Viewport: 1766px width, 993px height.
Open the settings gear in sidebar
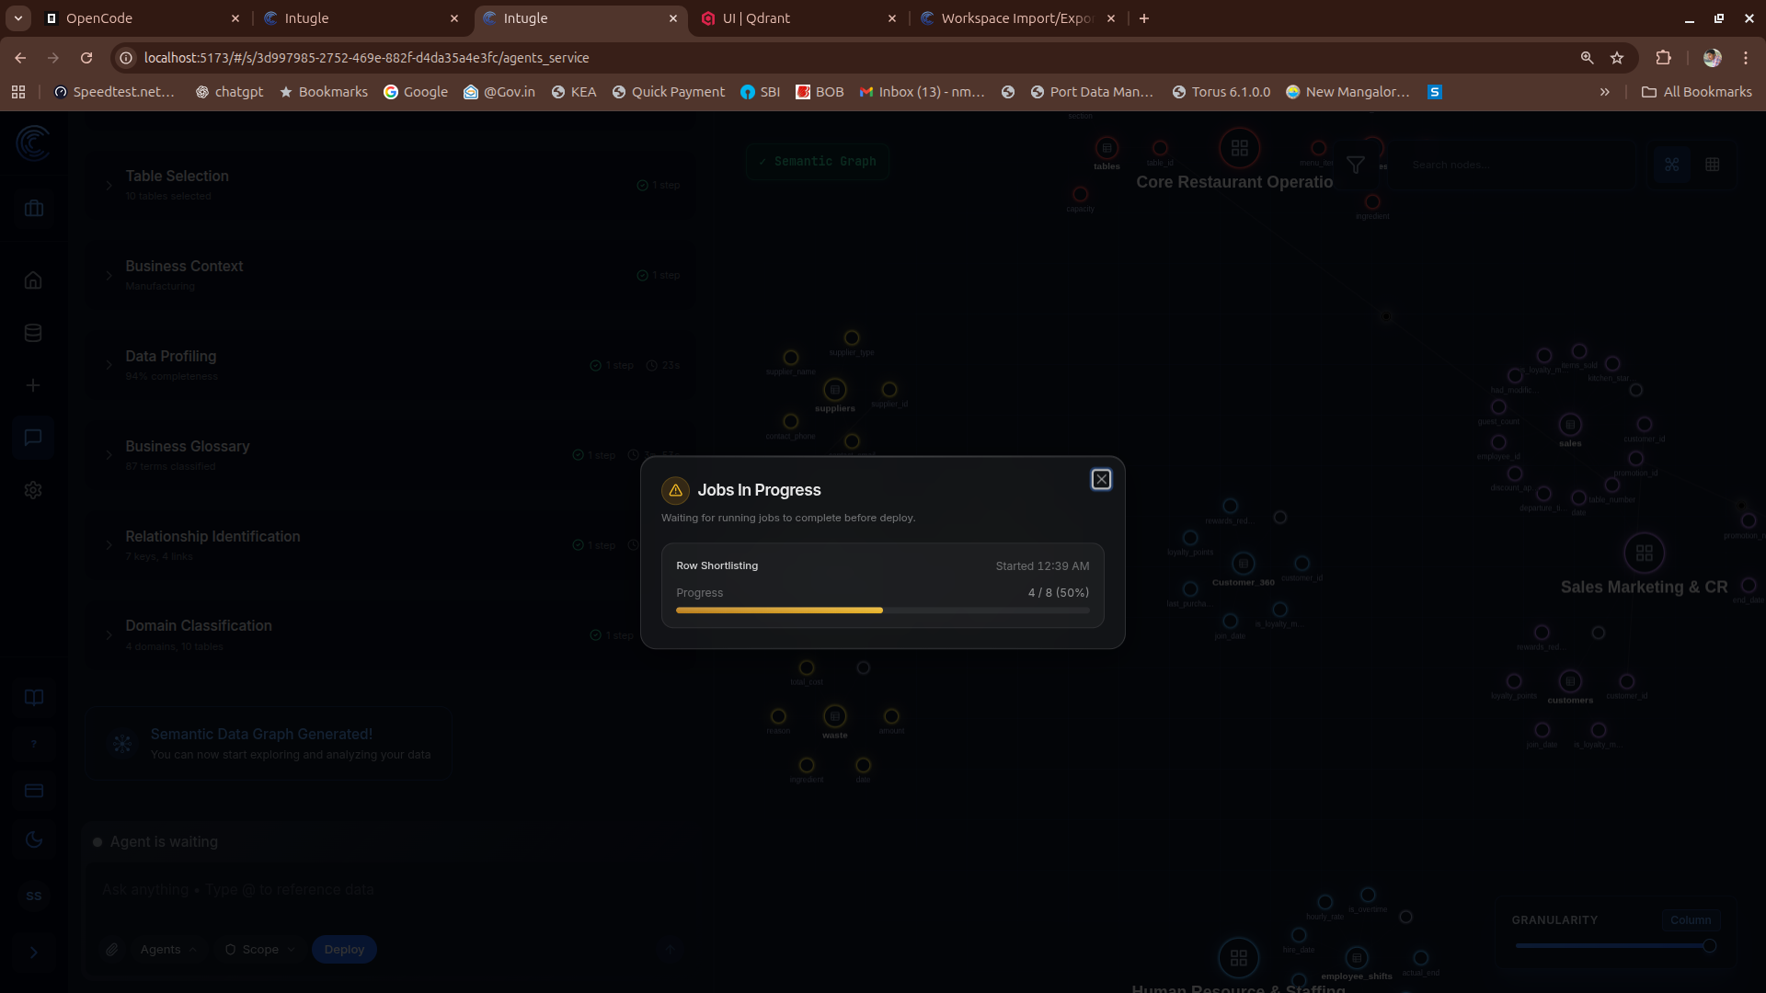33,491
